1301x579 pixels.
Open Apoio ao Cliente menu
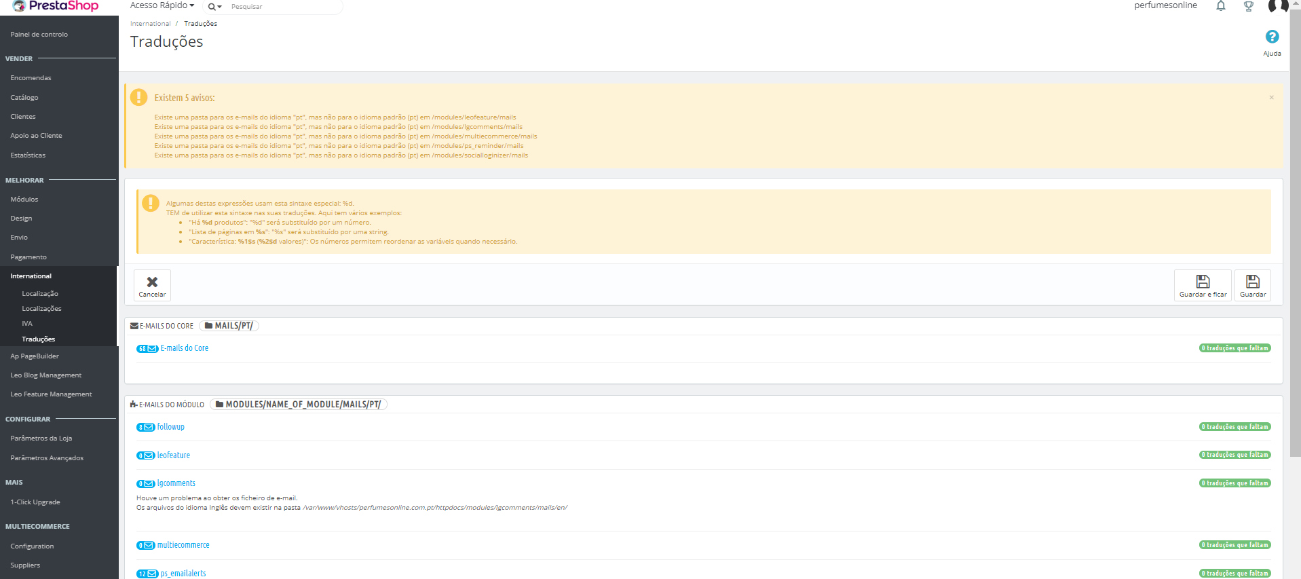tap(36, 136)
